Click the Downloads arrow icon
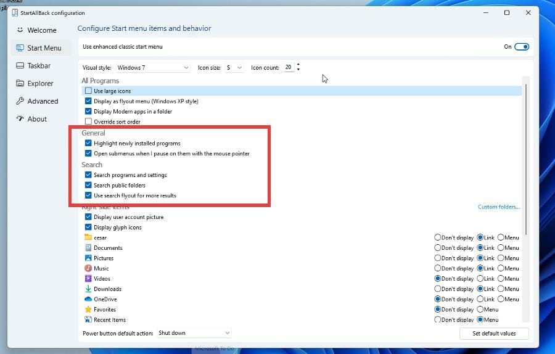The image size is (555, 354). [88, 289]
